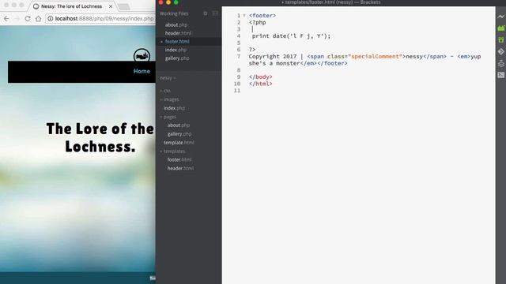Open index.php in Working Files
Image resolution: width=506 pixels, height=284 pixels.
[176, 50]
